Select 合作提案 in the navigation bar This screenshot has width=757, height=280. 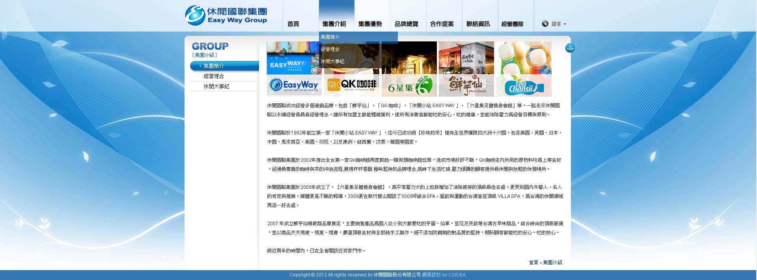tap(442, 24)
